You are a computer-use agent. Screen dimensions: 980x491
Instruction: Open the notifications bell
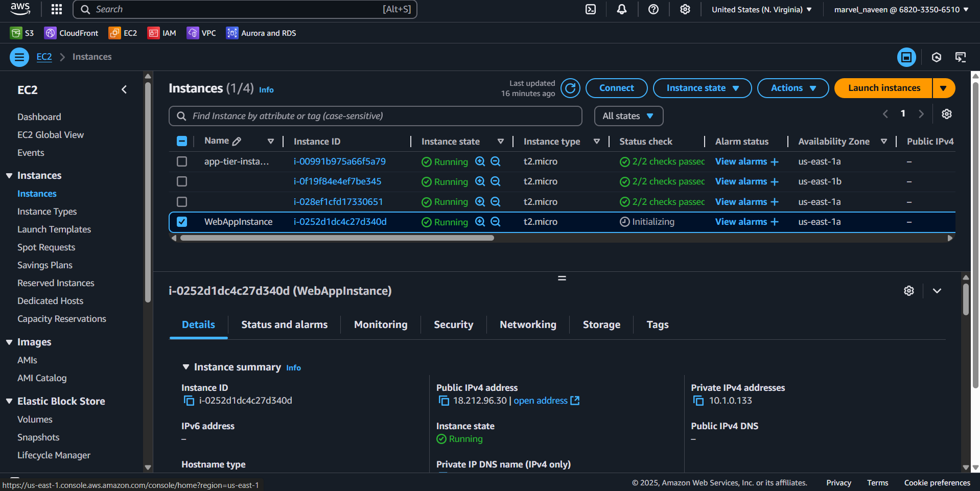tap(622, 9)
